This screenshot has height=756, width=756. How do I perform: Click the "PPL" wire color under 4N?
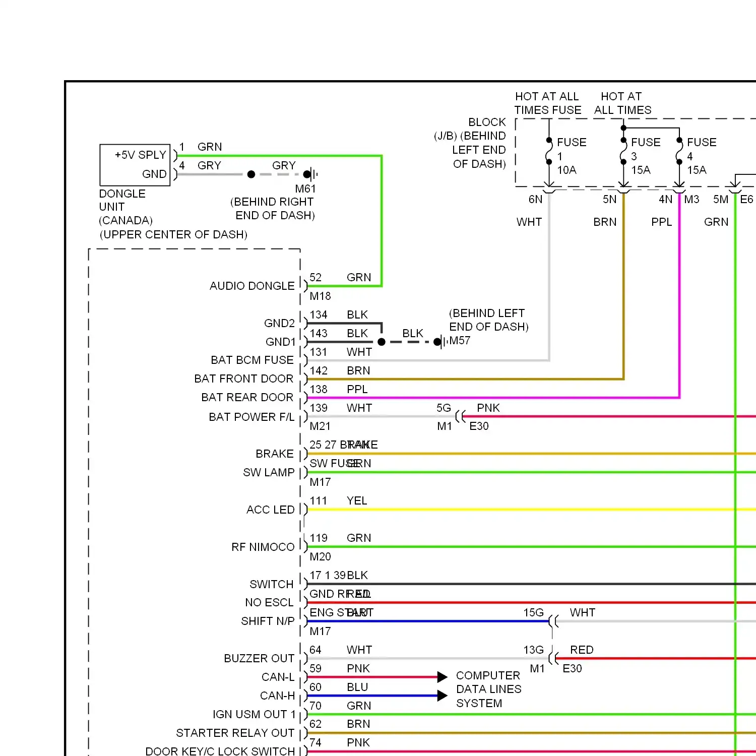(661, 222)
